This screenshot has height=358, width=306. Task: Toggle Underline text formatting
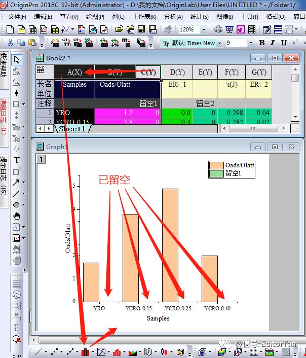284,43
